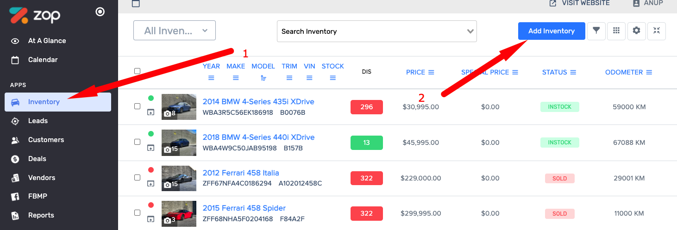
Task: Click the SPECIAL PRICE column filter icon
Action: click(x=515, y=72)
